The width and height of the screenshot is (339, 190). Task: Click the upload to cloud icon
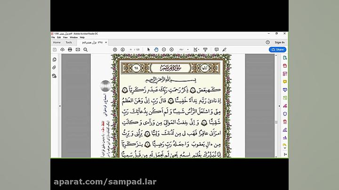tap(62, 50)
